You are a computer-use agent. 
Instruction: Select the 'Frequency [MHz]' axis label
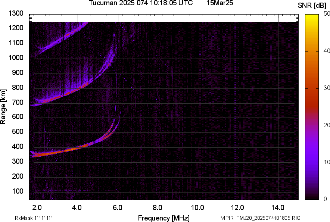(x=164, y=218)
